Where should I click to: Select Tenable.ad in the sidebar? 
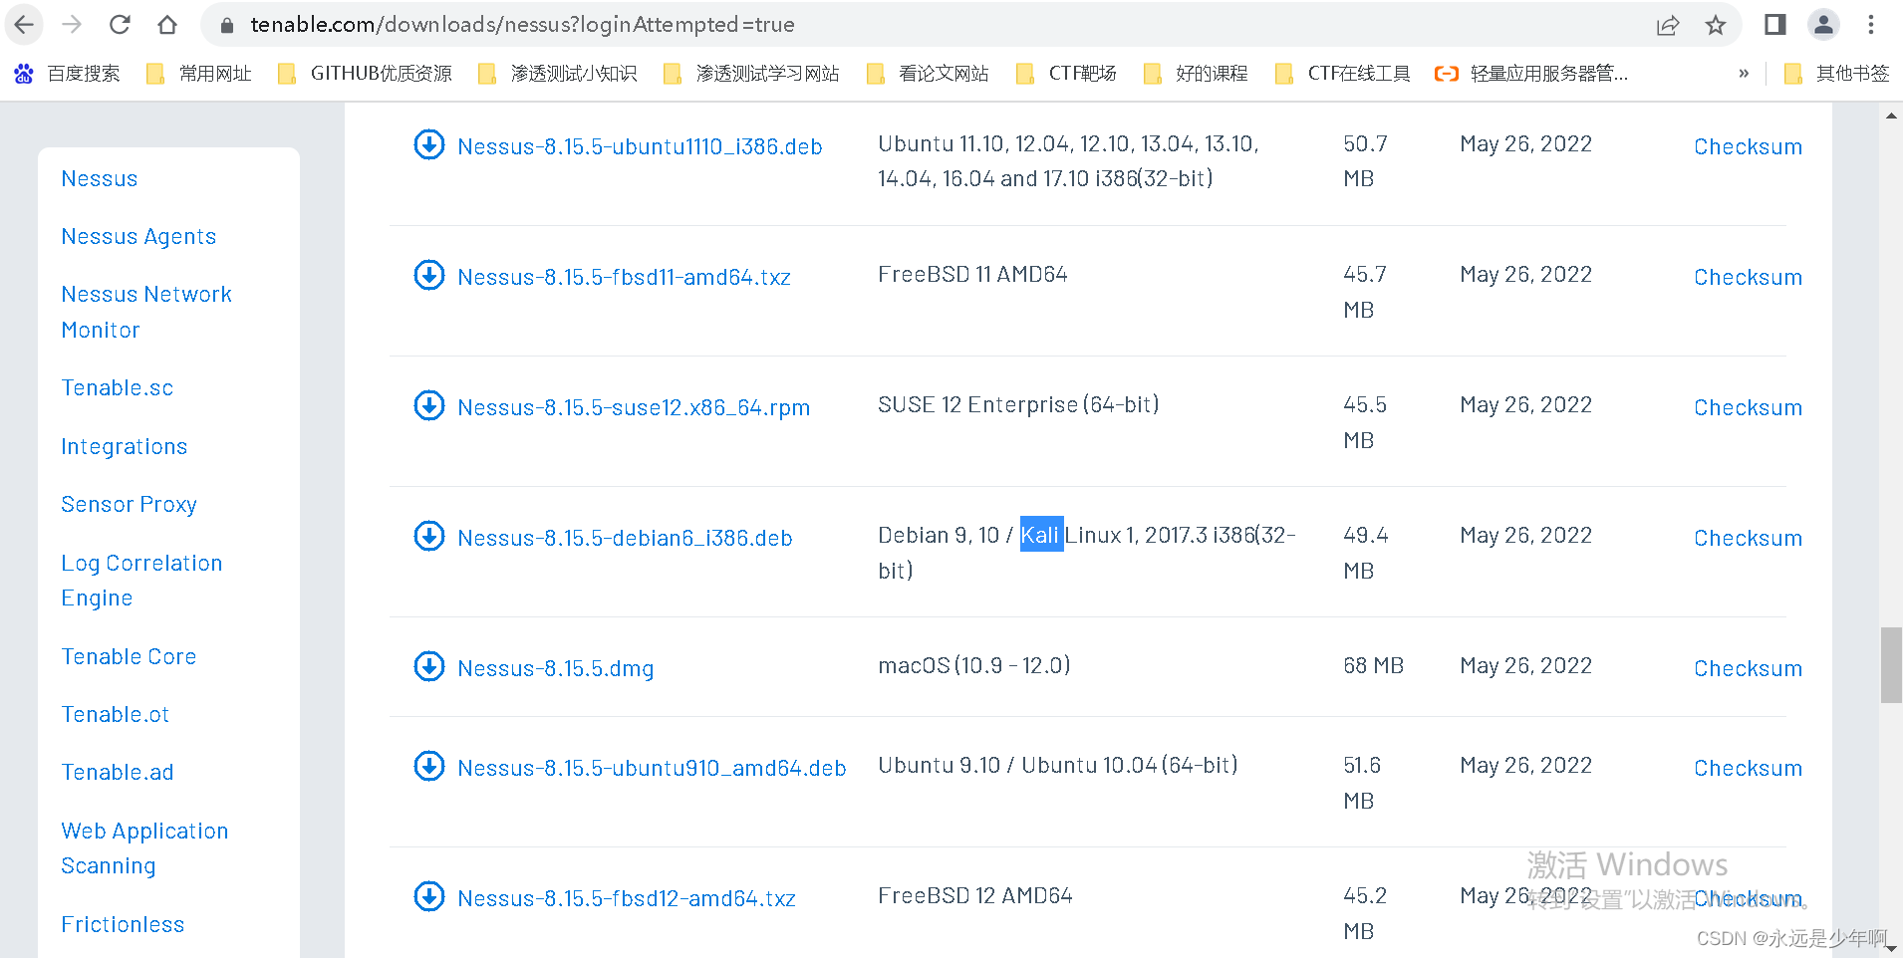coord(118,773)
